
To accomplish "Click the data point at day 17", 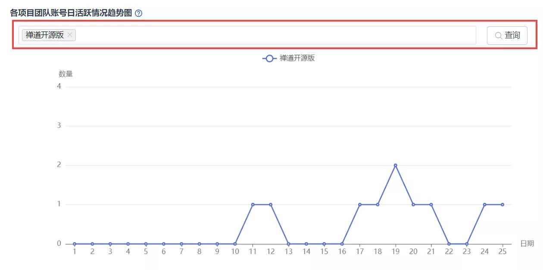I will tap(360, 204).
